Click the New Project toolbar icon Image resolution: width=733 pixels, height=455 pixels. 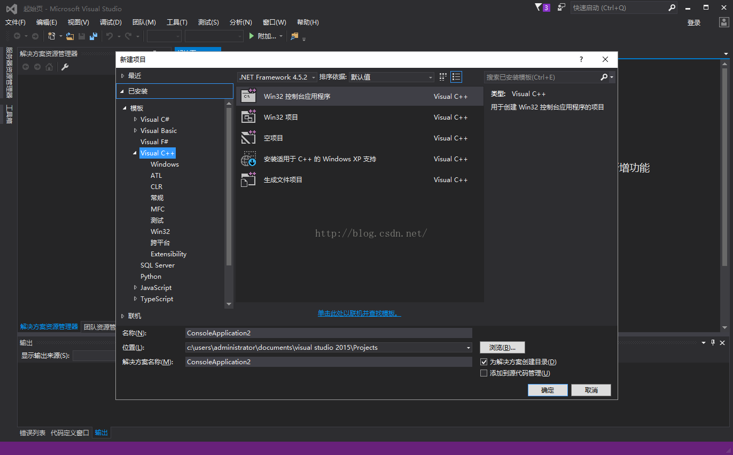[52, 36]
